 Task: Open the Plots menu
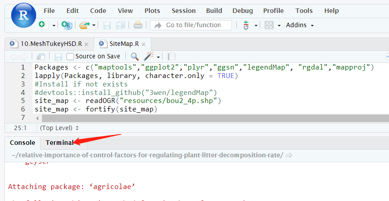click(152, 11)
